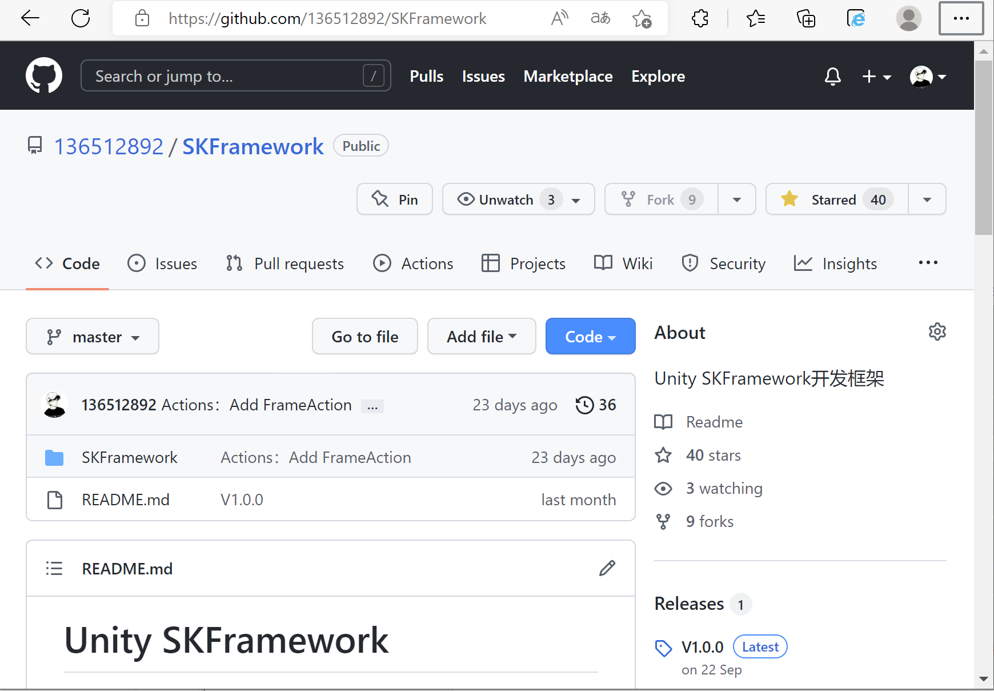Select the Code repository tab
This screenshot has height=691, width=994.
[67, 263]
